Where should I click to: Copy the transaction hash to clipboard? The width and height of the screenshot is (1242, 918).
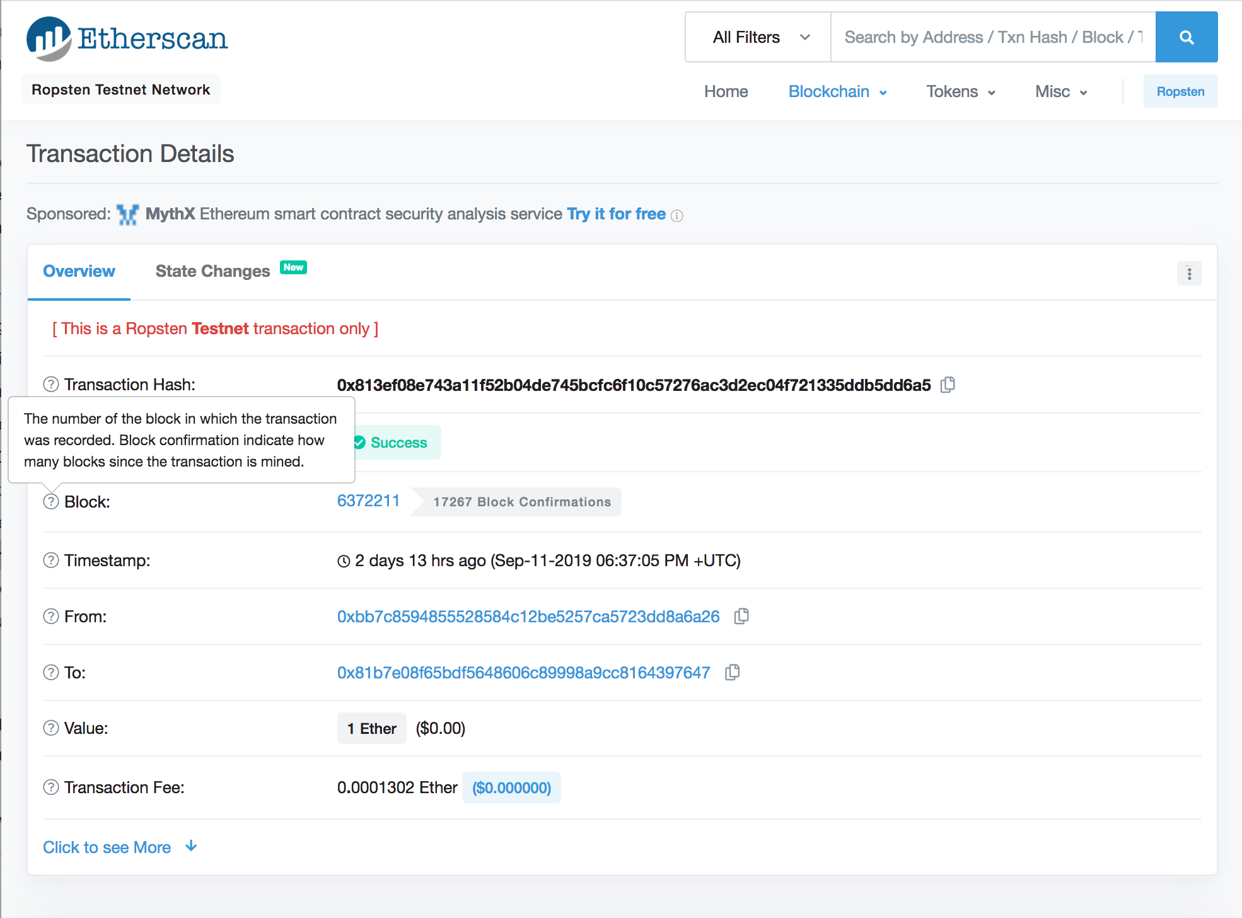[x=947, y=385]
